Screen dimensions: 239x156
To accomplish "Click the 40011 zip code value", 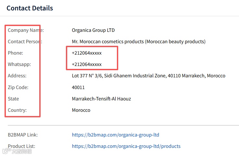I will 78,87.
